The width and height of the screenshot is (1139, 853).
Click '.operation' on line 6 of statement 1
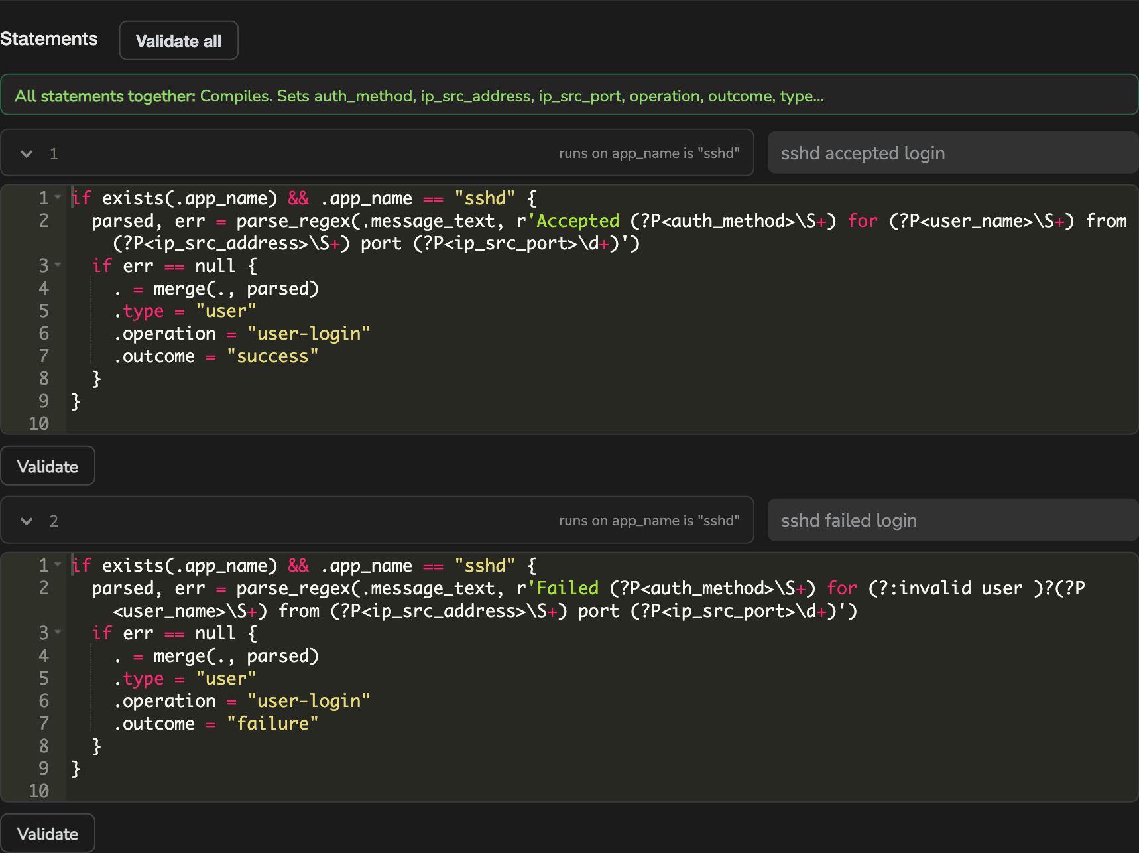164,334
